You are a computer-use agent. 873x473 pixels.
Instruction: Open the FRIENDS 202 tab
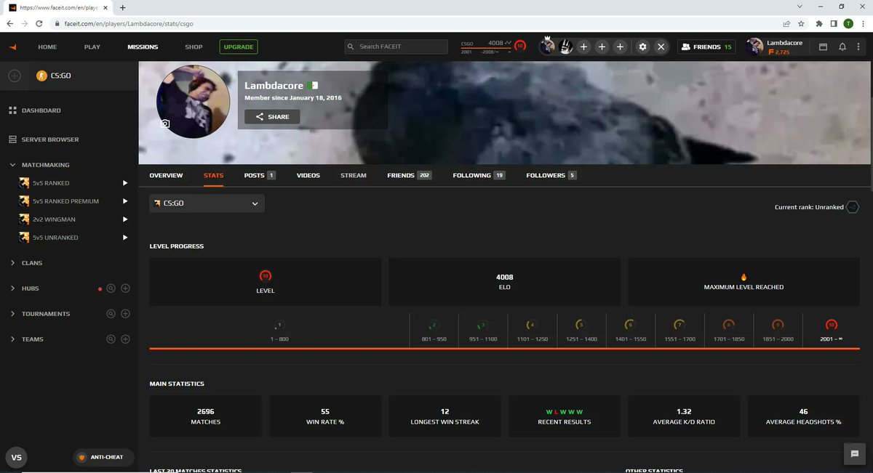(410, 175)
